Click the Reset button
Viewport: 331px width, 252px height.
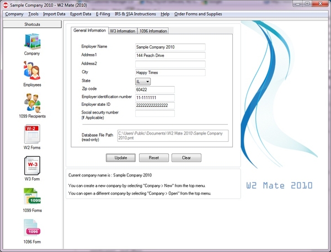coord(154,158)
